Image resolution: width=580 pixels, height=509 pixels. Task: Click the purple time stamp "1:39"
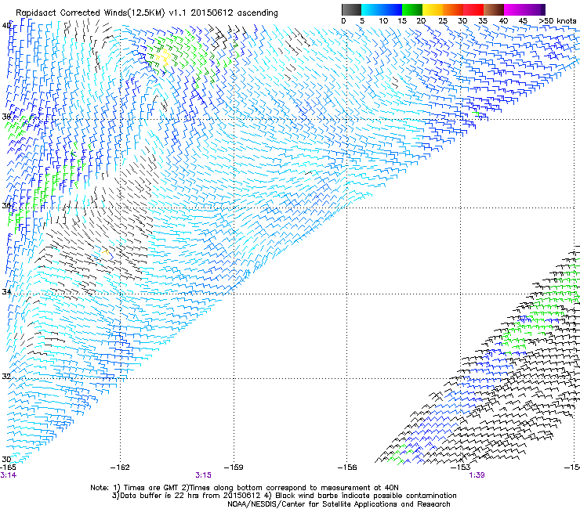pos(477,475)
